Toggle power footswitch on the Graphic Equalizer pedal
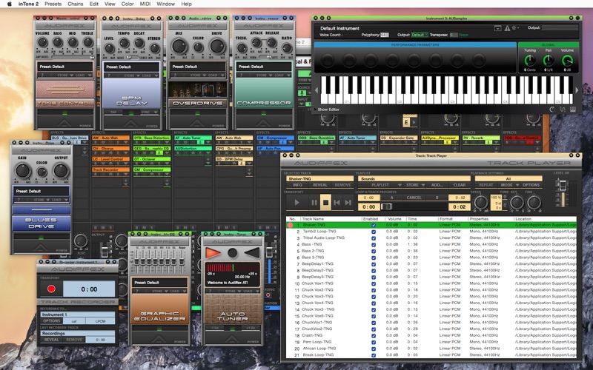The width and height of the screenshot is (593, 370). [159, 338]
